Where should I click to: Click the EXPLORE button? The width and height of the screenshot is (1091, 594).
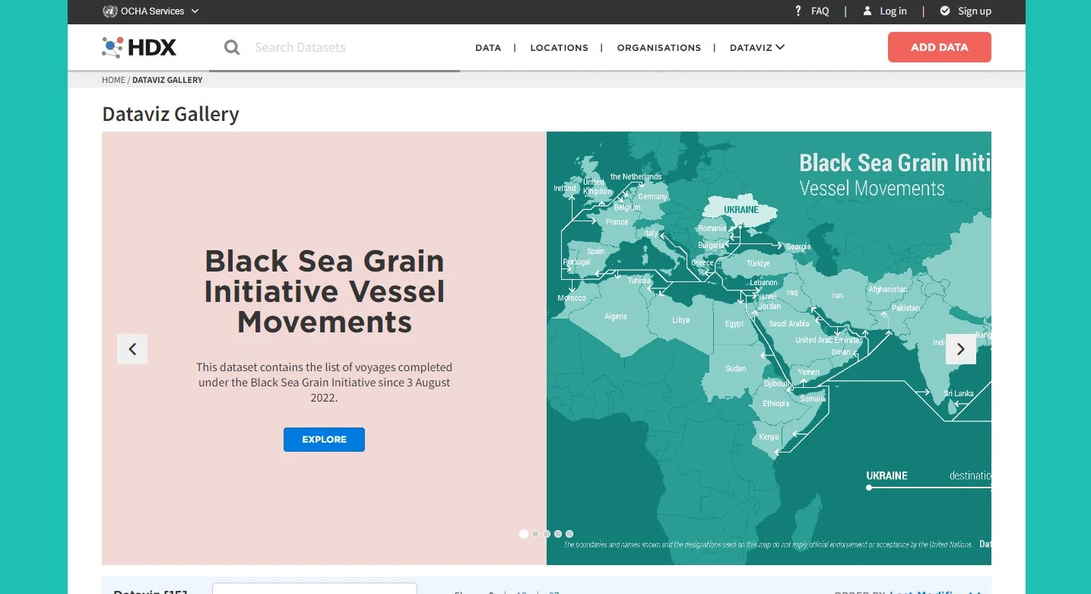pos(324,439)
